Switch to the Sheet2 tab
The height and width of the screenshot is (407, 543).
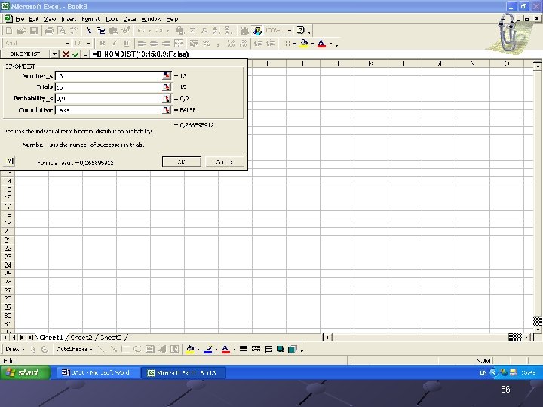click(x=81, y=338)
